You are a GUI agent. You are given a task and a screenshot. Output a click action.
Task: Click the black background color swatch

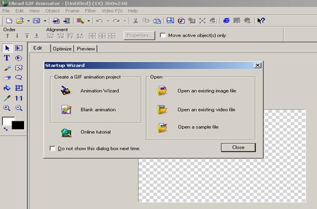18,125
